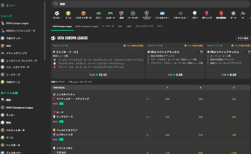This screenshot has height=154, width=251.
Task: Bet on draw at 4.20 for Roma match
Action: point(200,117)
